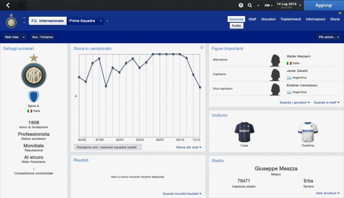Viewport: 344px width, 198px height.
Task: Expand the arrow right of squad selector
Action: point(107,21)
